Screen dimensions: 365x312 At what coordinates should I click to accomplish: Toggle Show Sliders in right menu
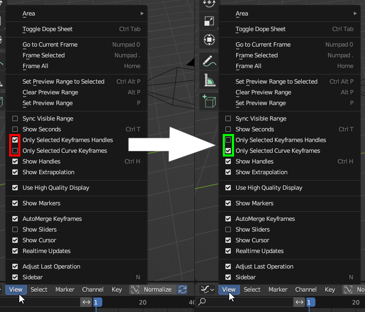(228, 229)
